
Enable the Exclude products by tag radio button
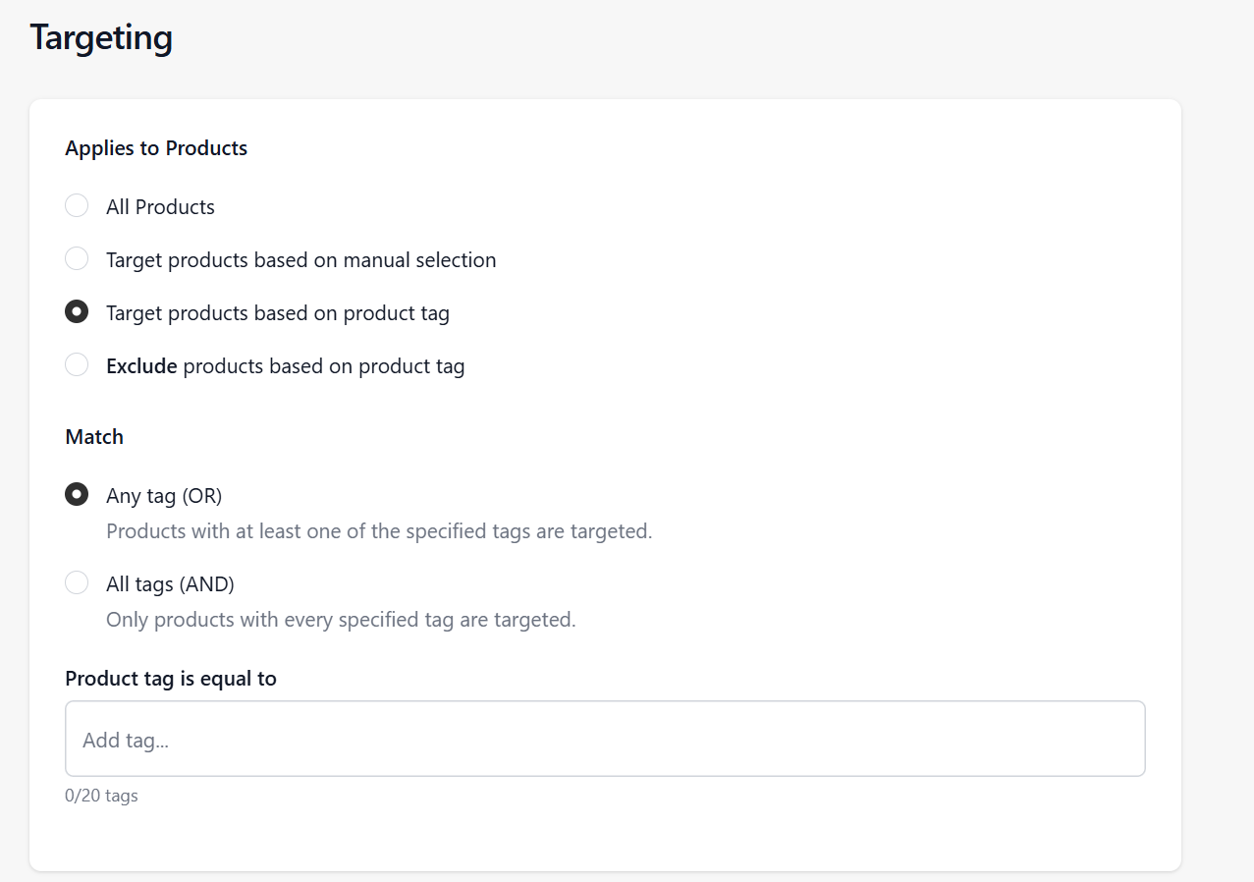[x=77, y=365]
